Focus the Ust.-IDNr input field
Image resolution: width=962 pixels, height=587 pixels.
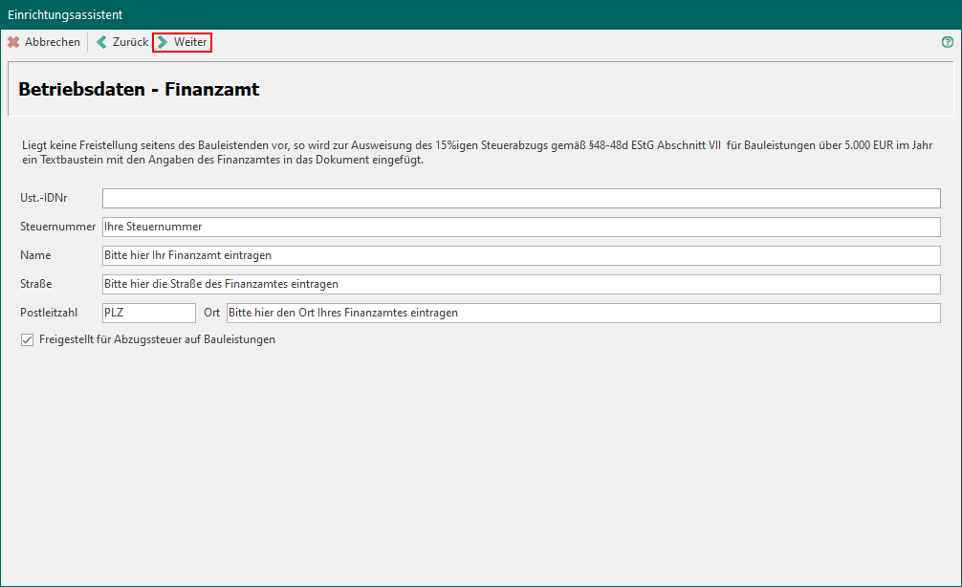tap(521, 198)
